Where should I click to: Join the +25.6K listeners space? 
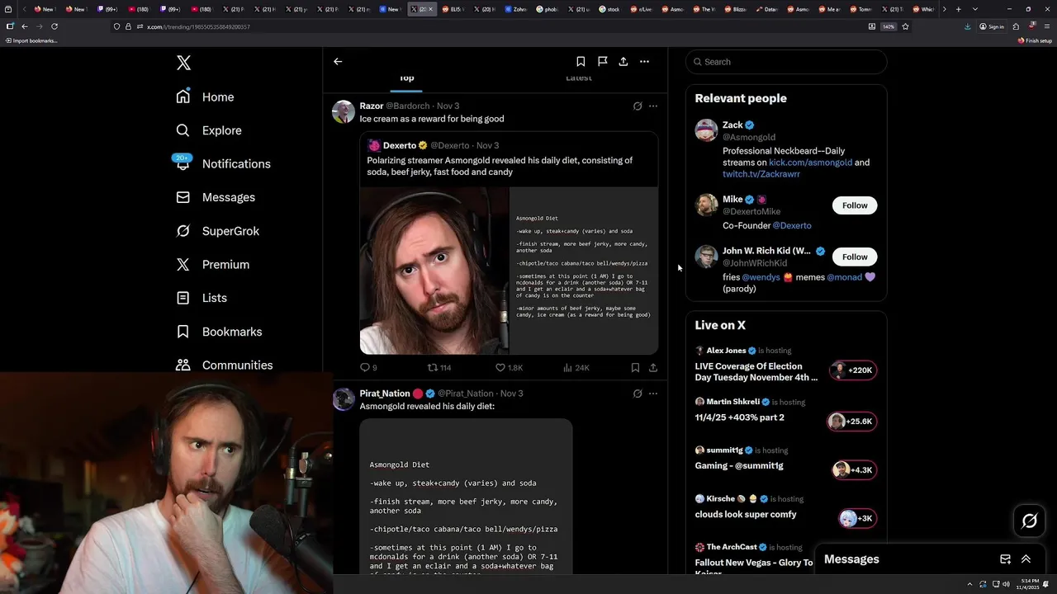[x=851, y=422]
